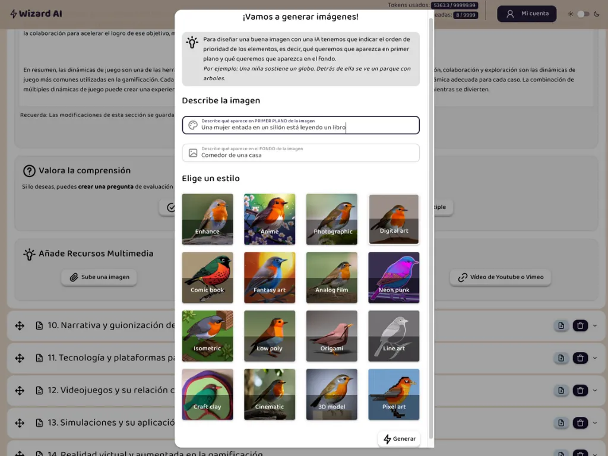Viewport: 608px width, 456px height.
Task: Choose the Origami style
Action: [x=331, y=336]
